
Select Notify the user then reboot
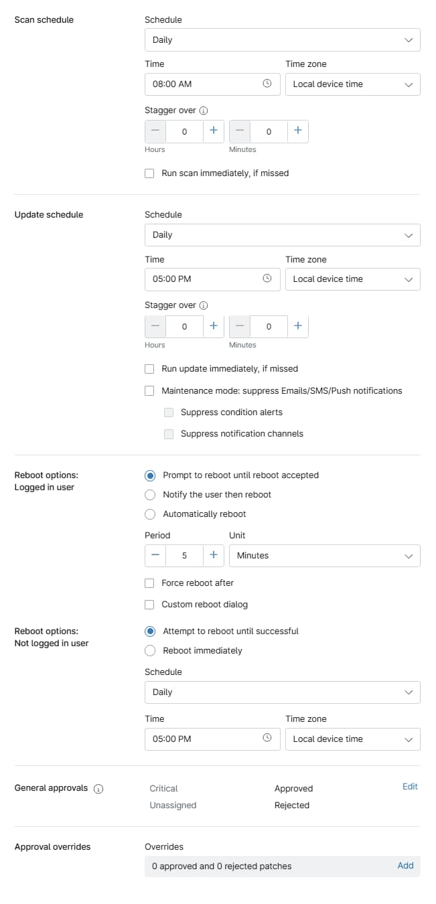point(150,495)
